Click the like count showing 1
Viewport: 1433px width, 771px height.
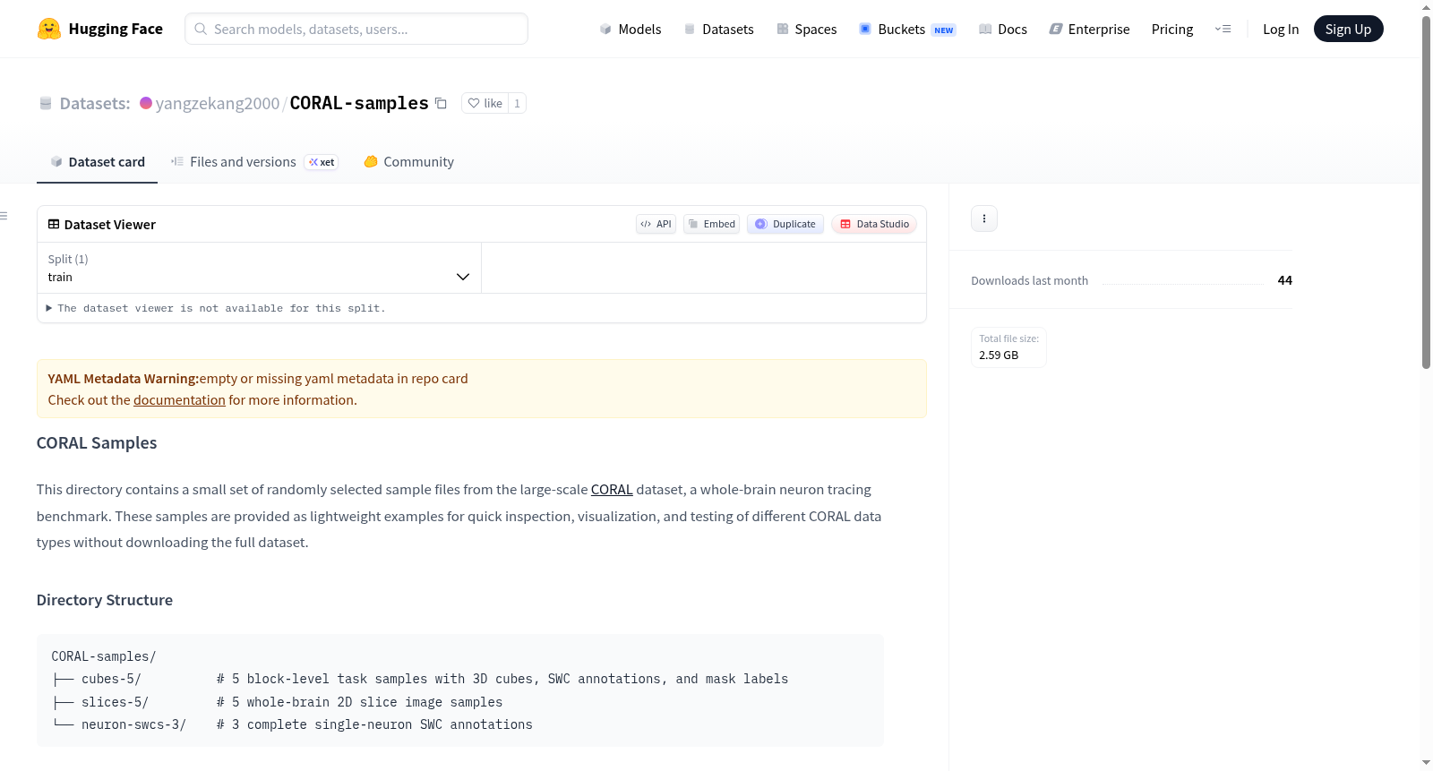[x=517, y=103]
